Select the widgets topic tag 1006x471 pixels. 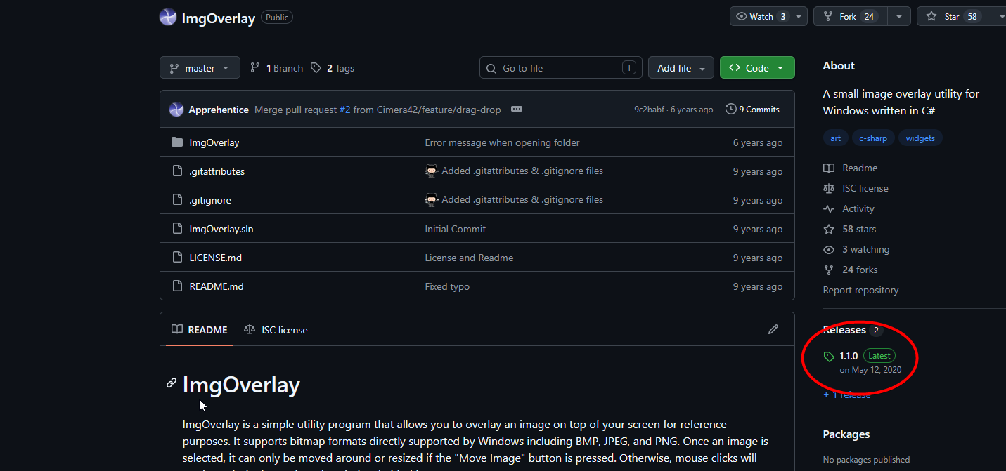pyautogui.click(x=920, y=138)
